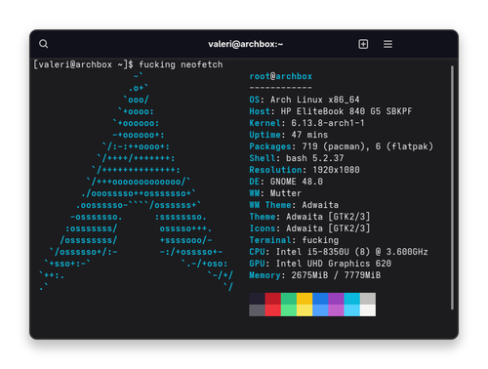This screenshot has width=488, height=369.
Task: Click the Theme line Adwaita [GTK2/3]
Action: (x=309, y=217)
